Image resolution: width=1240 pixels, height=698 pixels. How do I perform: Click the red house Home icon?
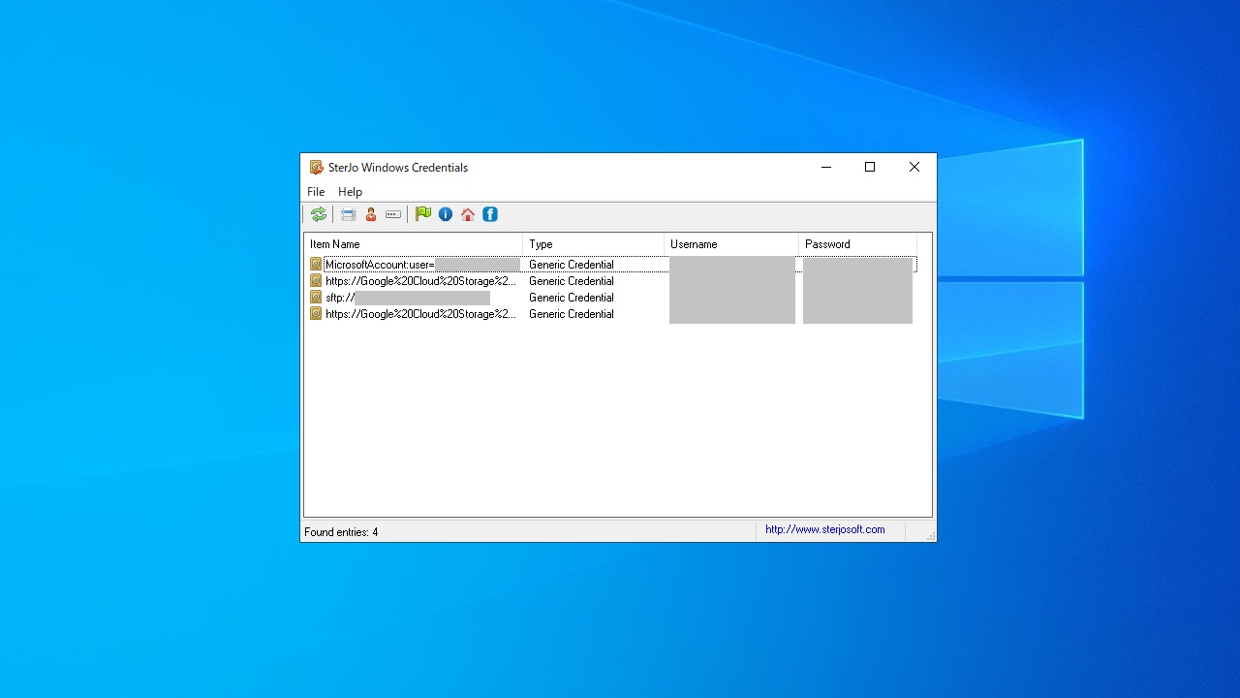tap(468, 214)
